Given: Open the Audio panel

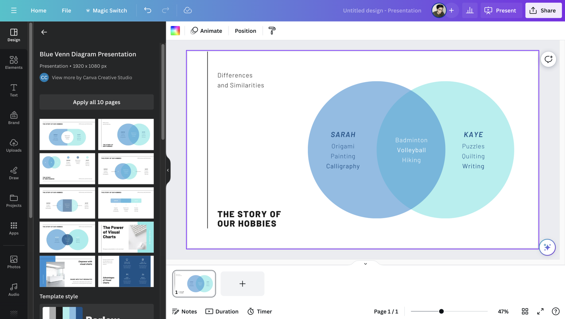Looking at the screenshot, I should [13, 289].
